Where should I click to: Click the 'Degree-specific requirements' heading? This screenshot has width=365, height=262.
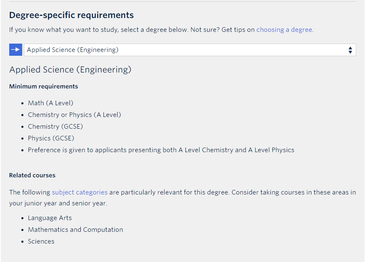72,15
